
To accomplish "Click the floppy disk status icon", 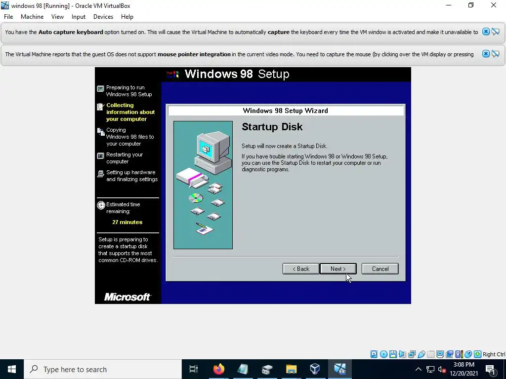I will (x=393, y=354).
